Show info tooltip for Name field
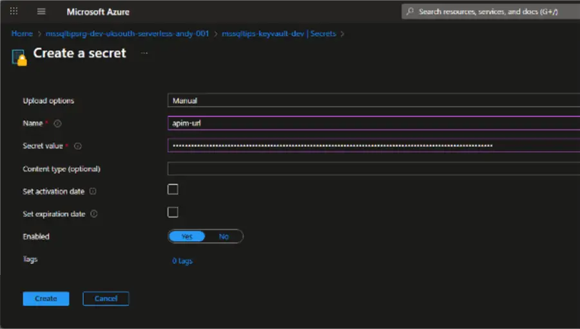580x329 pixels. (57, 123)
